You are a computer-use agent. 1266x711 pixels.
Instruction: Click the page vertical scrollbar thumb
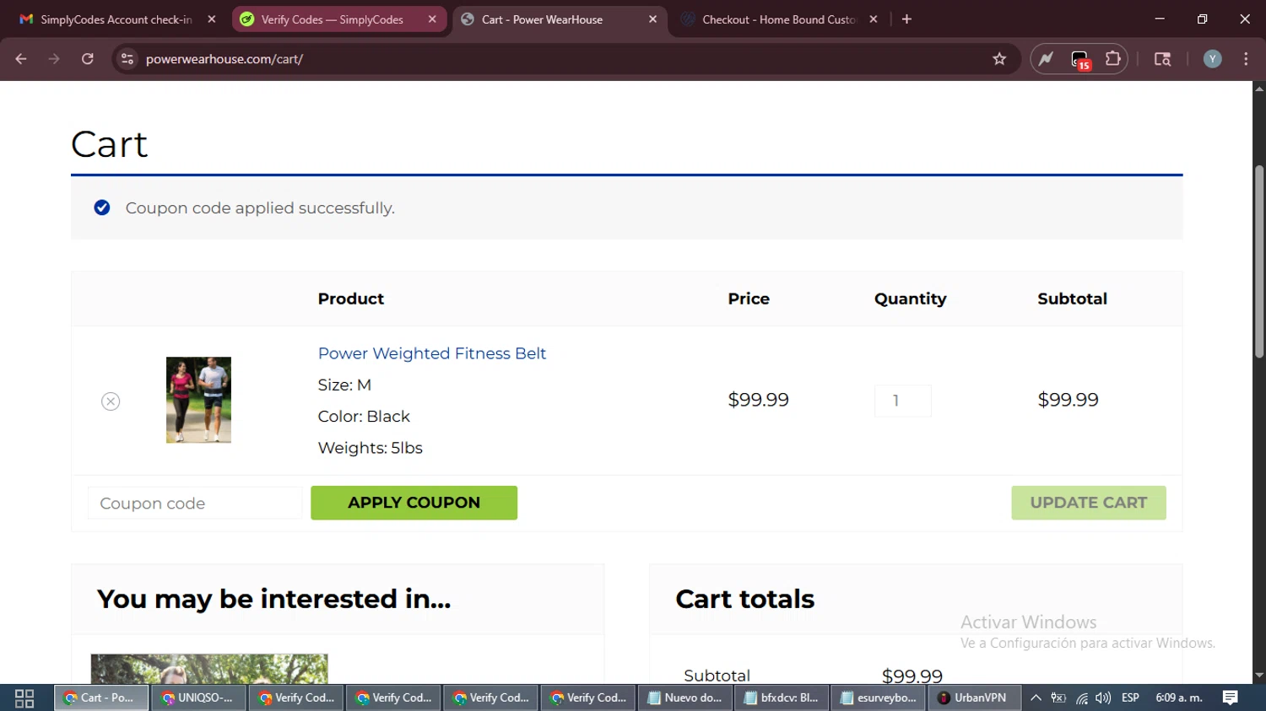[x=1259, y=261]
